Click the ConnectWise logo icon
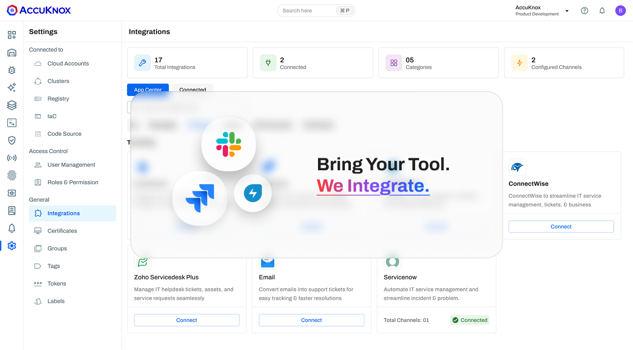The width and height of the screenshot is (633, 350). [x=517, y=167]
